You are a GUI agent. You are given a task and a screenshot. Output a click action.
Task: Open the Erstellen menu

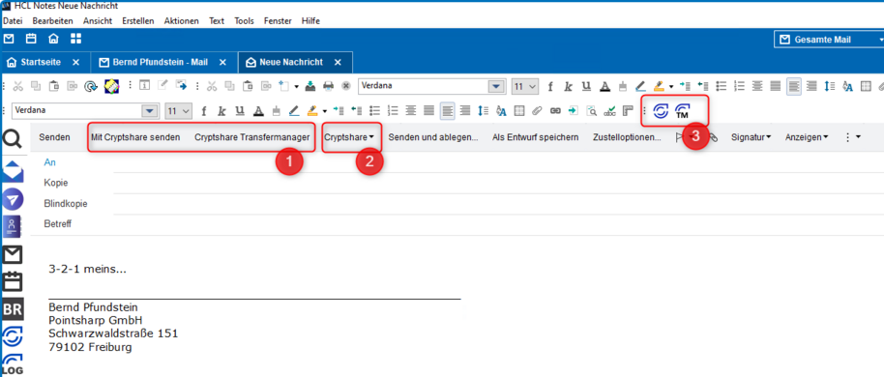click(138, 21)
